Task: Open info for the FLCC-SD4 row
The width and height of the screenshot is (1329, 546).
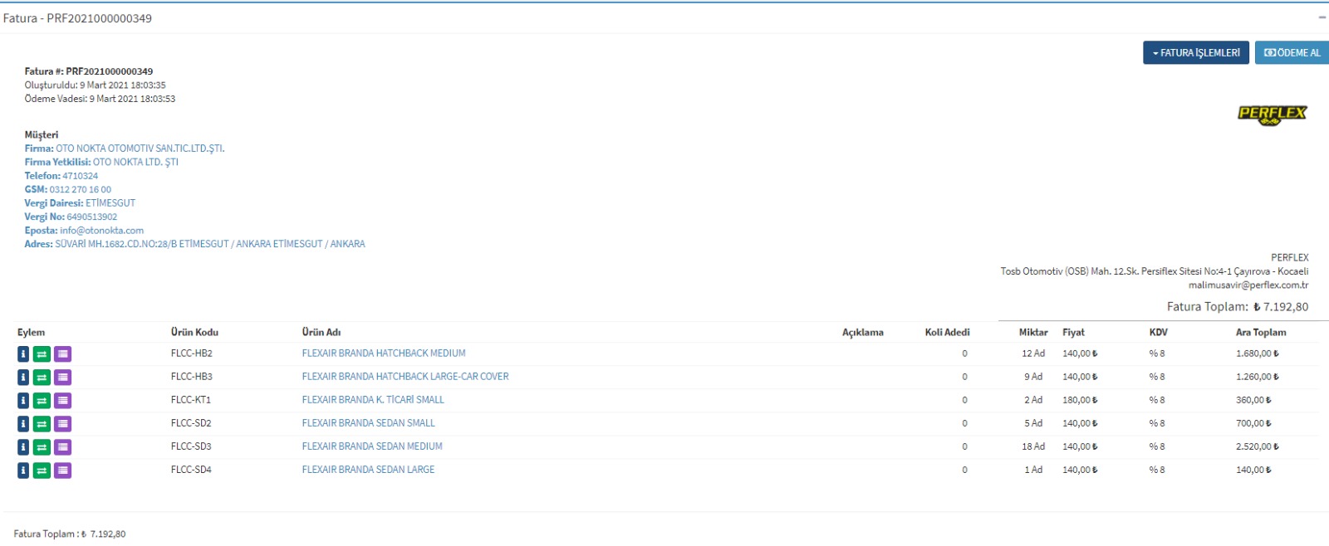Action: (23, 470)
